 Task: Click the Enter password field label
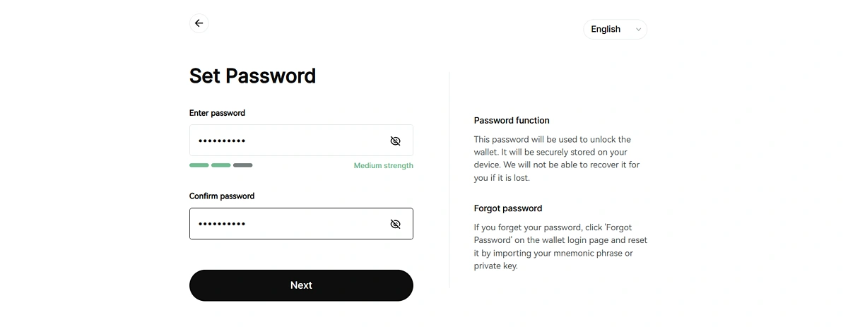(x=217, y=113)
